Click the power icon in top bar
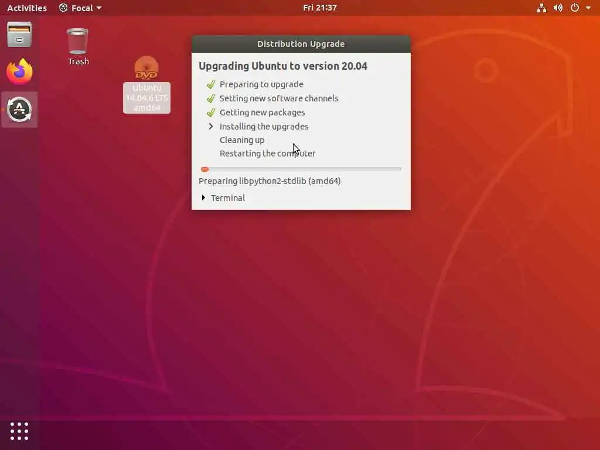 tap(575, 8)
